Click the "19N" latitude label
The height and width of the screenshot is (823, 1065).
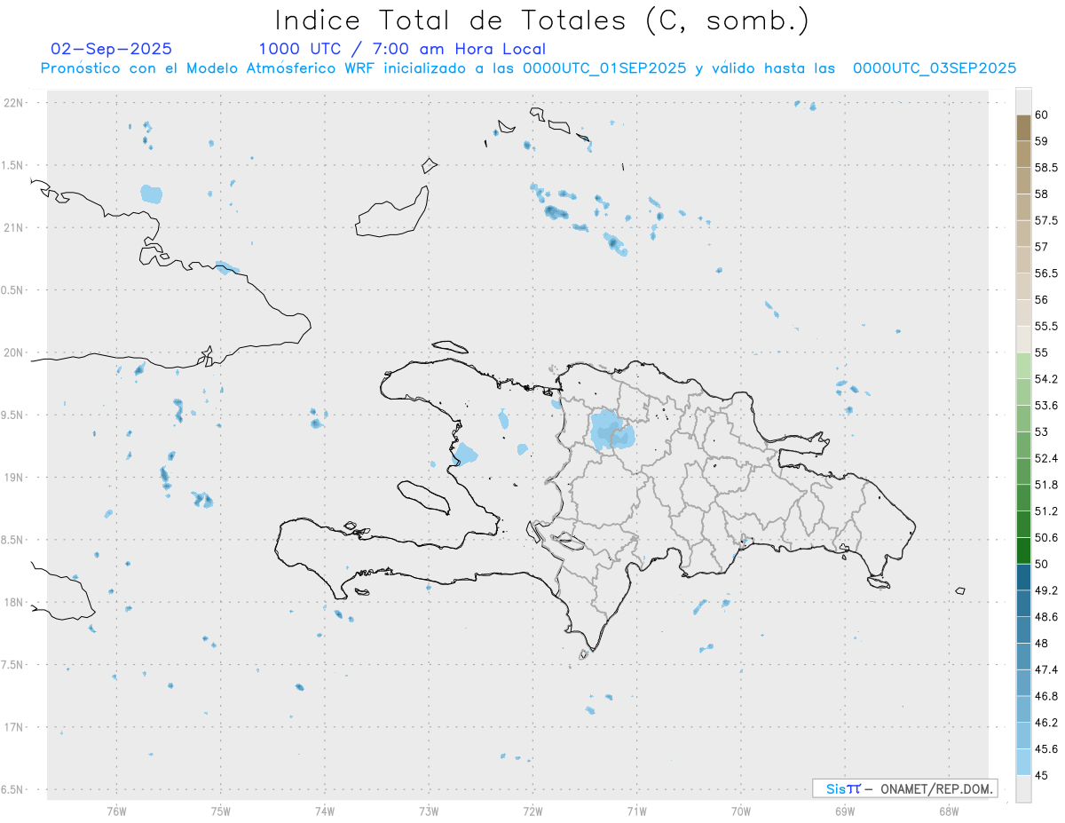[13, 478]
